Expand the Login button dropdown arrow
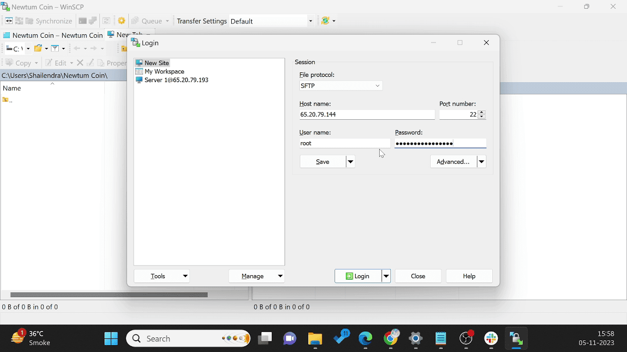Screen dimensions: 627x352 [386, 276]
